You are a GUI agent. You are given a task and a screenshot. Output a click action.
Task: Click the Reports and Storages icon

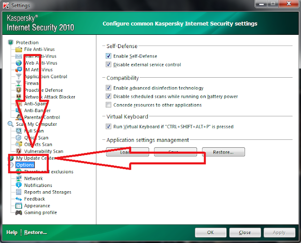coord(19,192)
